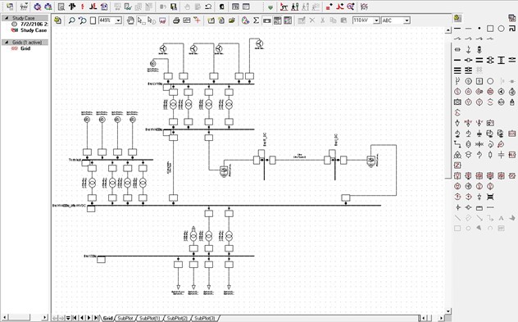Select the hand pan tool
The width and height of the screenshot is (518, 322).
tap(130, 20)
